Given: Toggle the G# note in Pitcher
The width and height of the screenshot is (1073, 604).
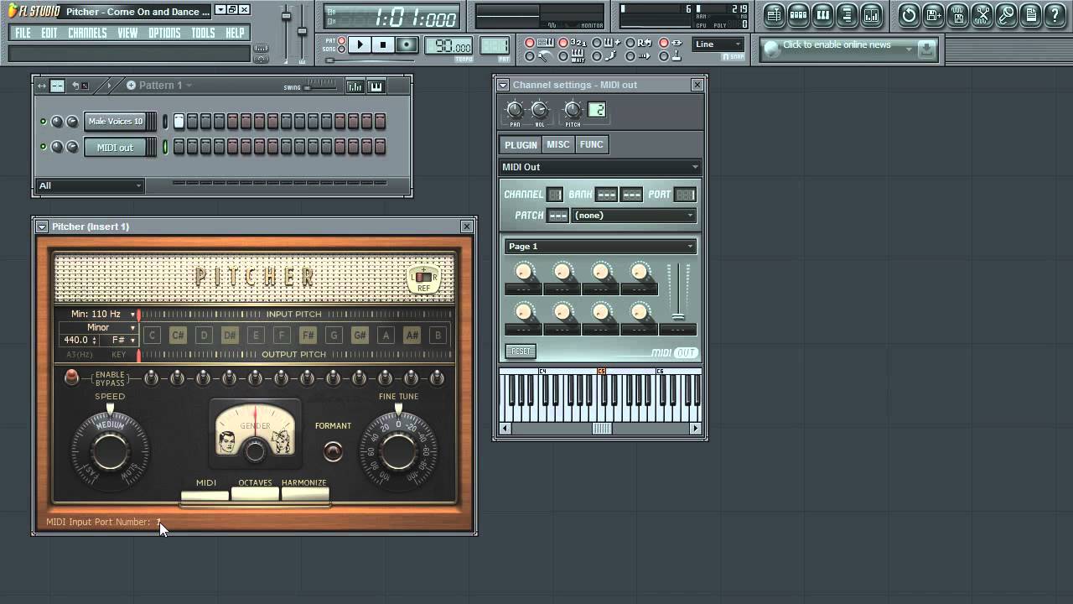Looking at the screenshot, I should tap(360, 336).
